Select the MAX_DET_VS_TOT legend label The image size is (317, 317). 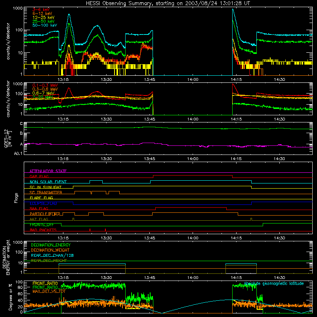pyautogui.click(x=49, y=291)
